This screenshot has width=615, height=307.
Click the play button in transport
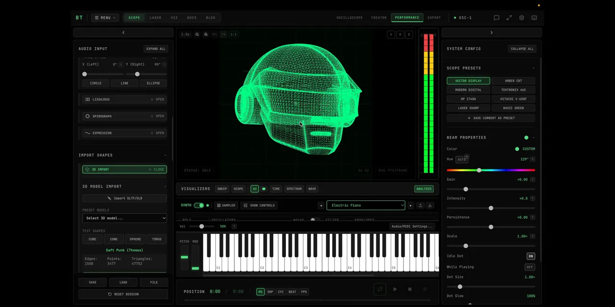pos(395,289)
